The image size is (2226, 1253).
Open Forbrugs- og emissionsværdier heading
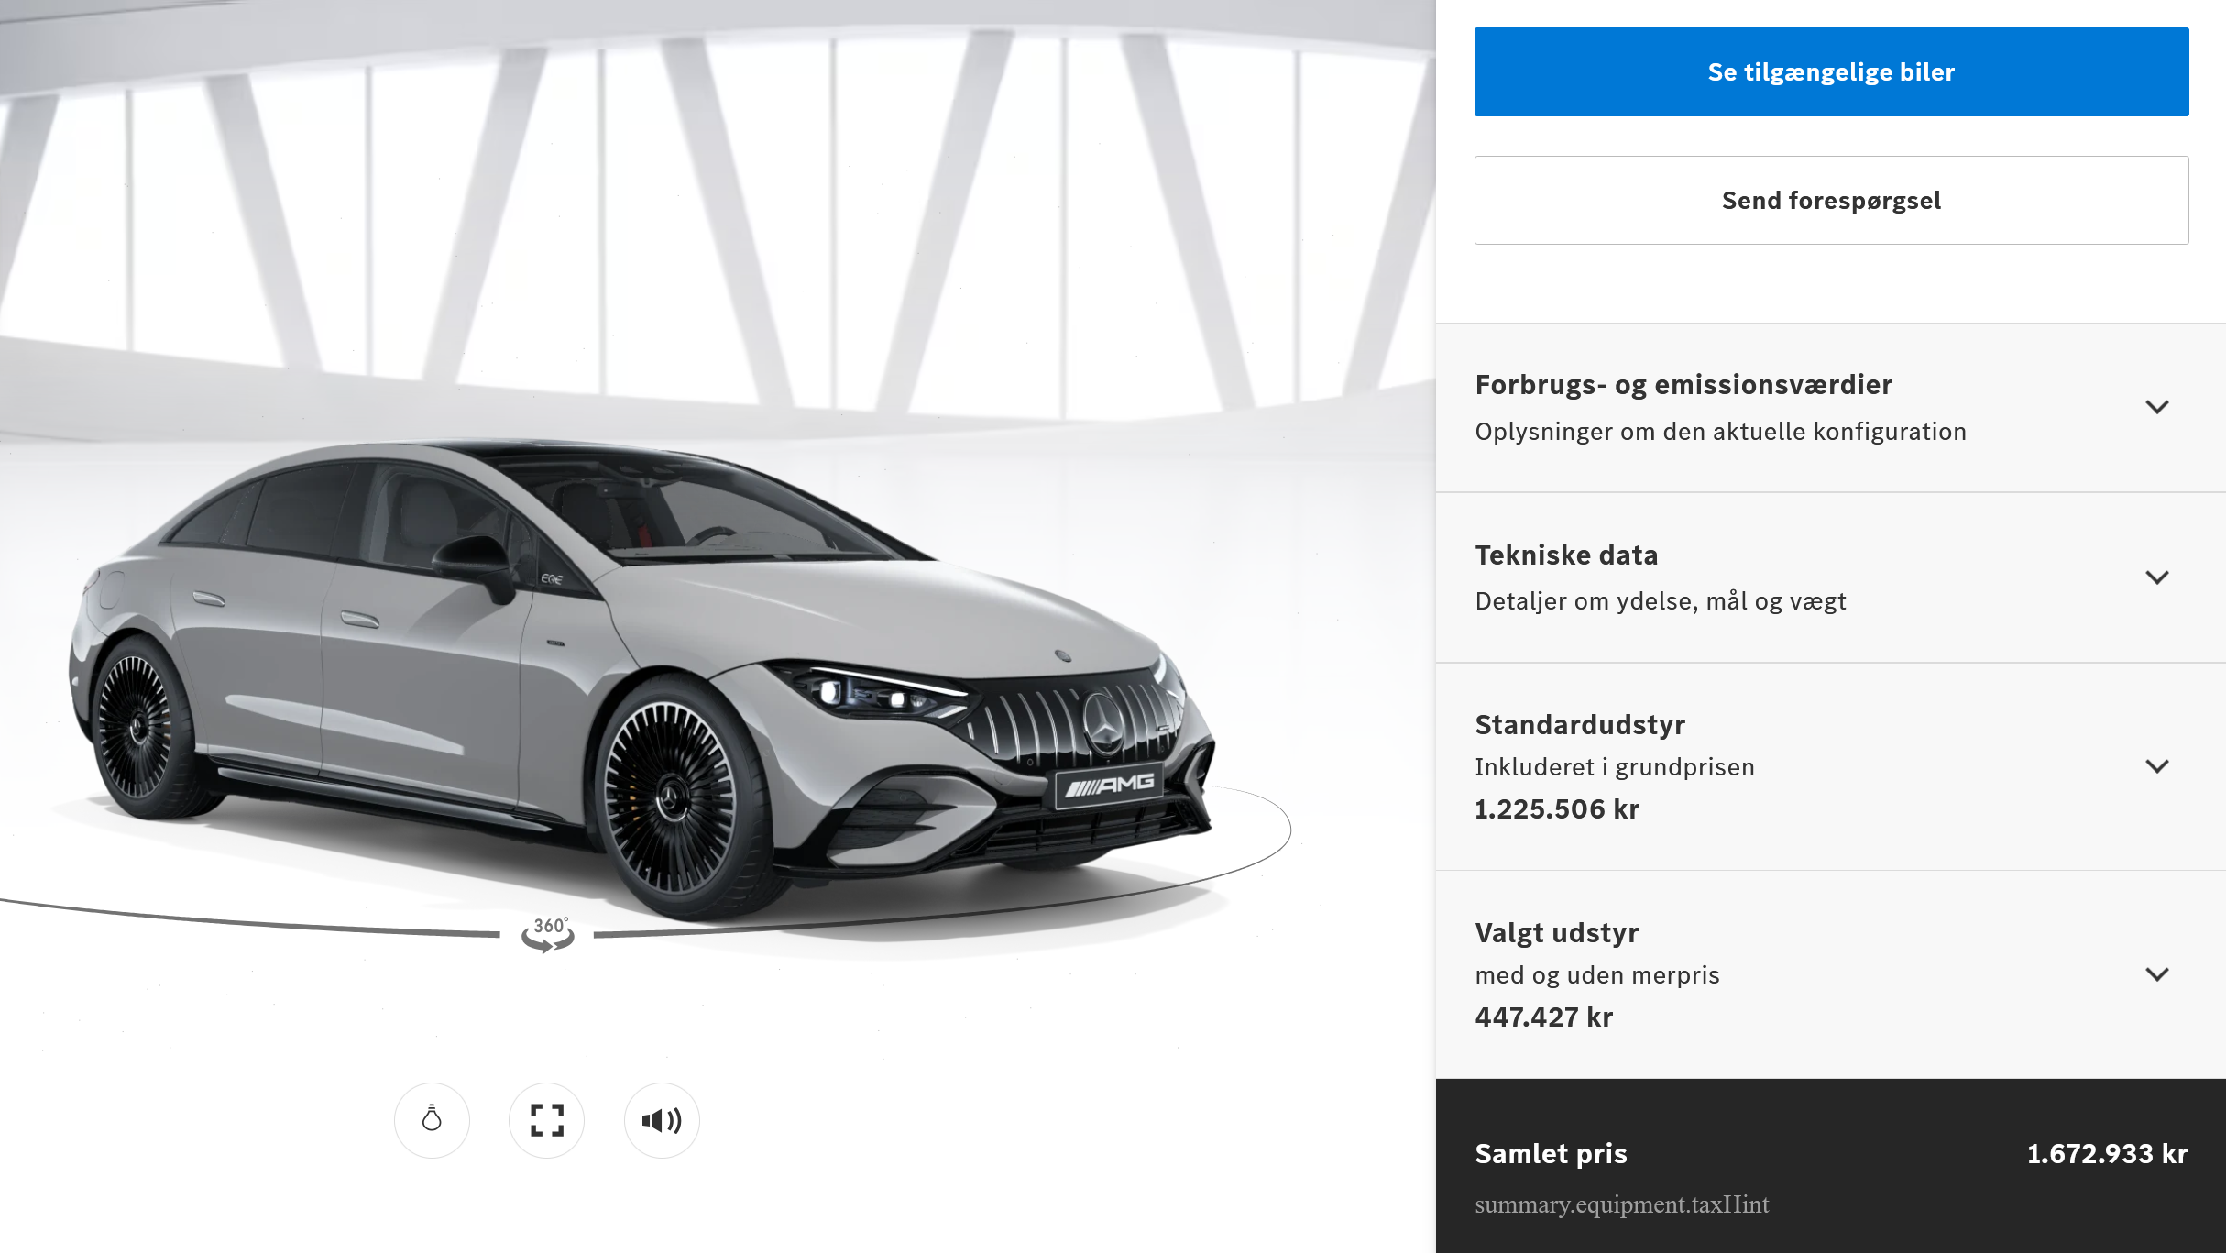(x=1683, y=384)
